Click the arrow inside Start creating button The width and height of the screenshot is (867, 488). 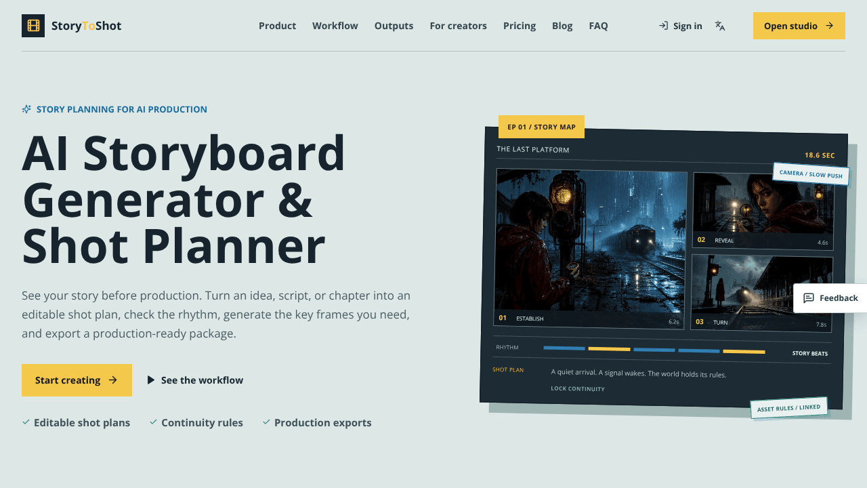(113, 380)
